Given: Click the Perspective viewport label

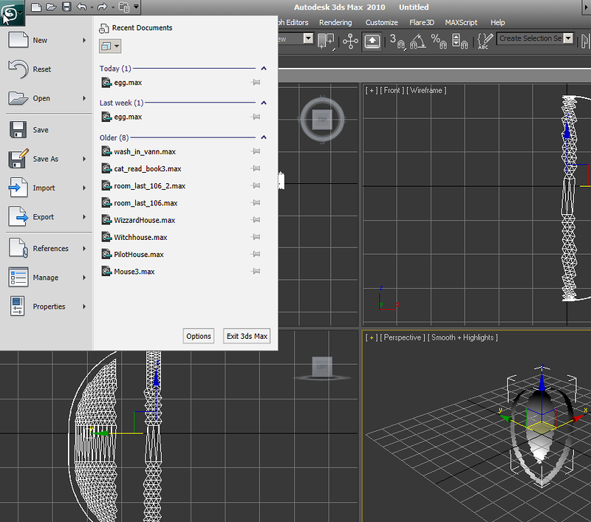Looking at the screenshot, I should (x=404, y=337).
